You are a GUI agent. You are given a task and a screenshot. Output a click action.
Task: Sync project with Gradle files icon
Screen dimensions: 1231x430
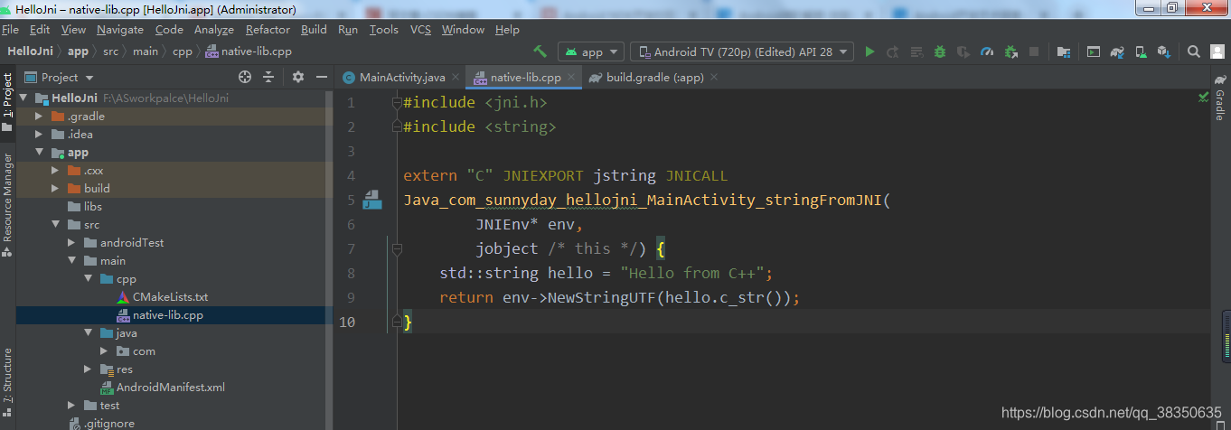[x=1118, y=51]
